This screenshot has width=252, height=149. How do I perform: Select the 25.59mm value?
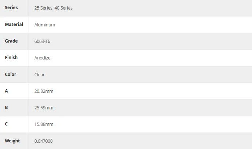click(x=44, y=108)
